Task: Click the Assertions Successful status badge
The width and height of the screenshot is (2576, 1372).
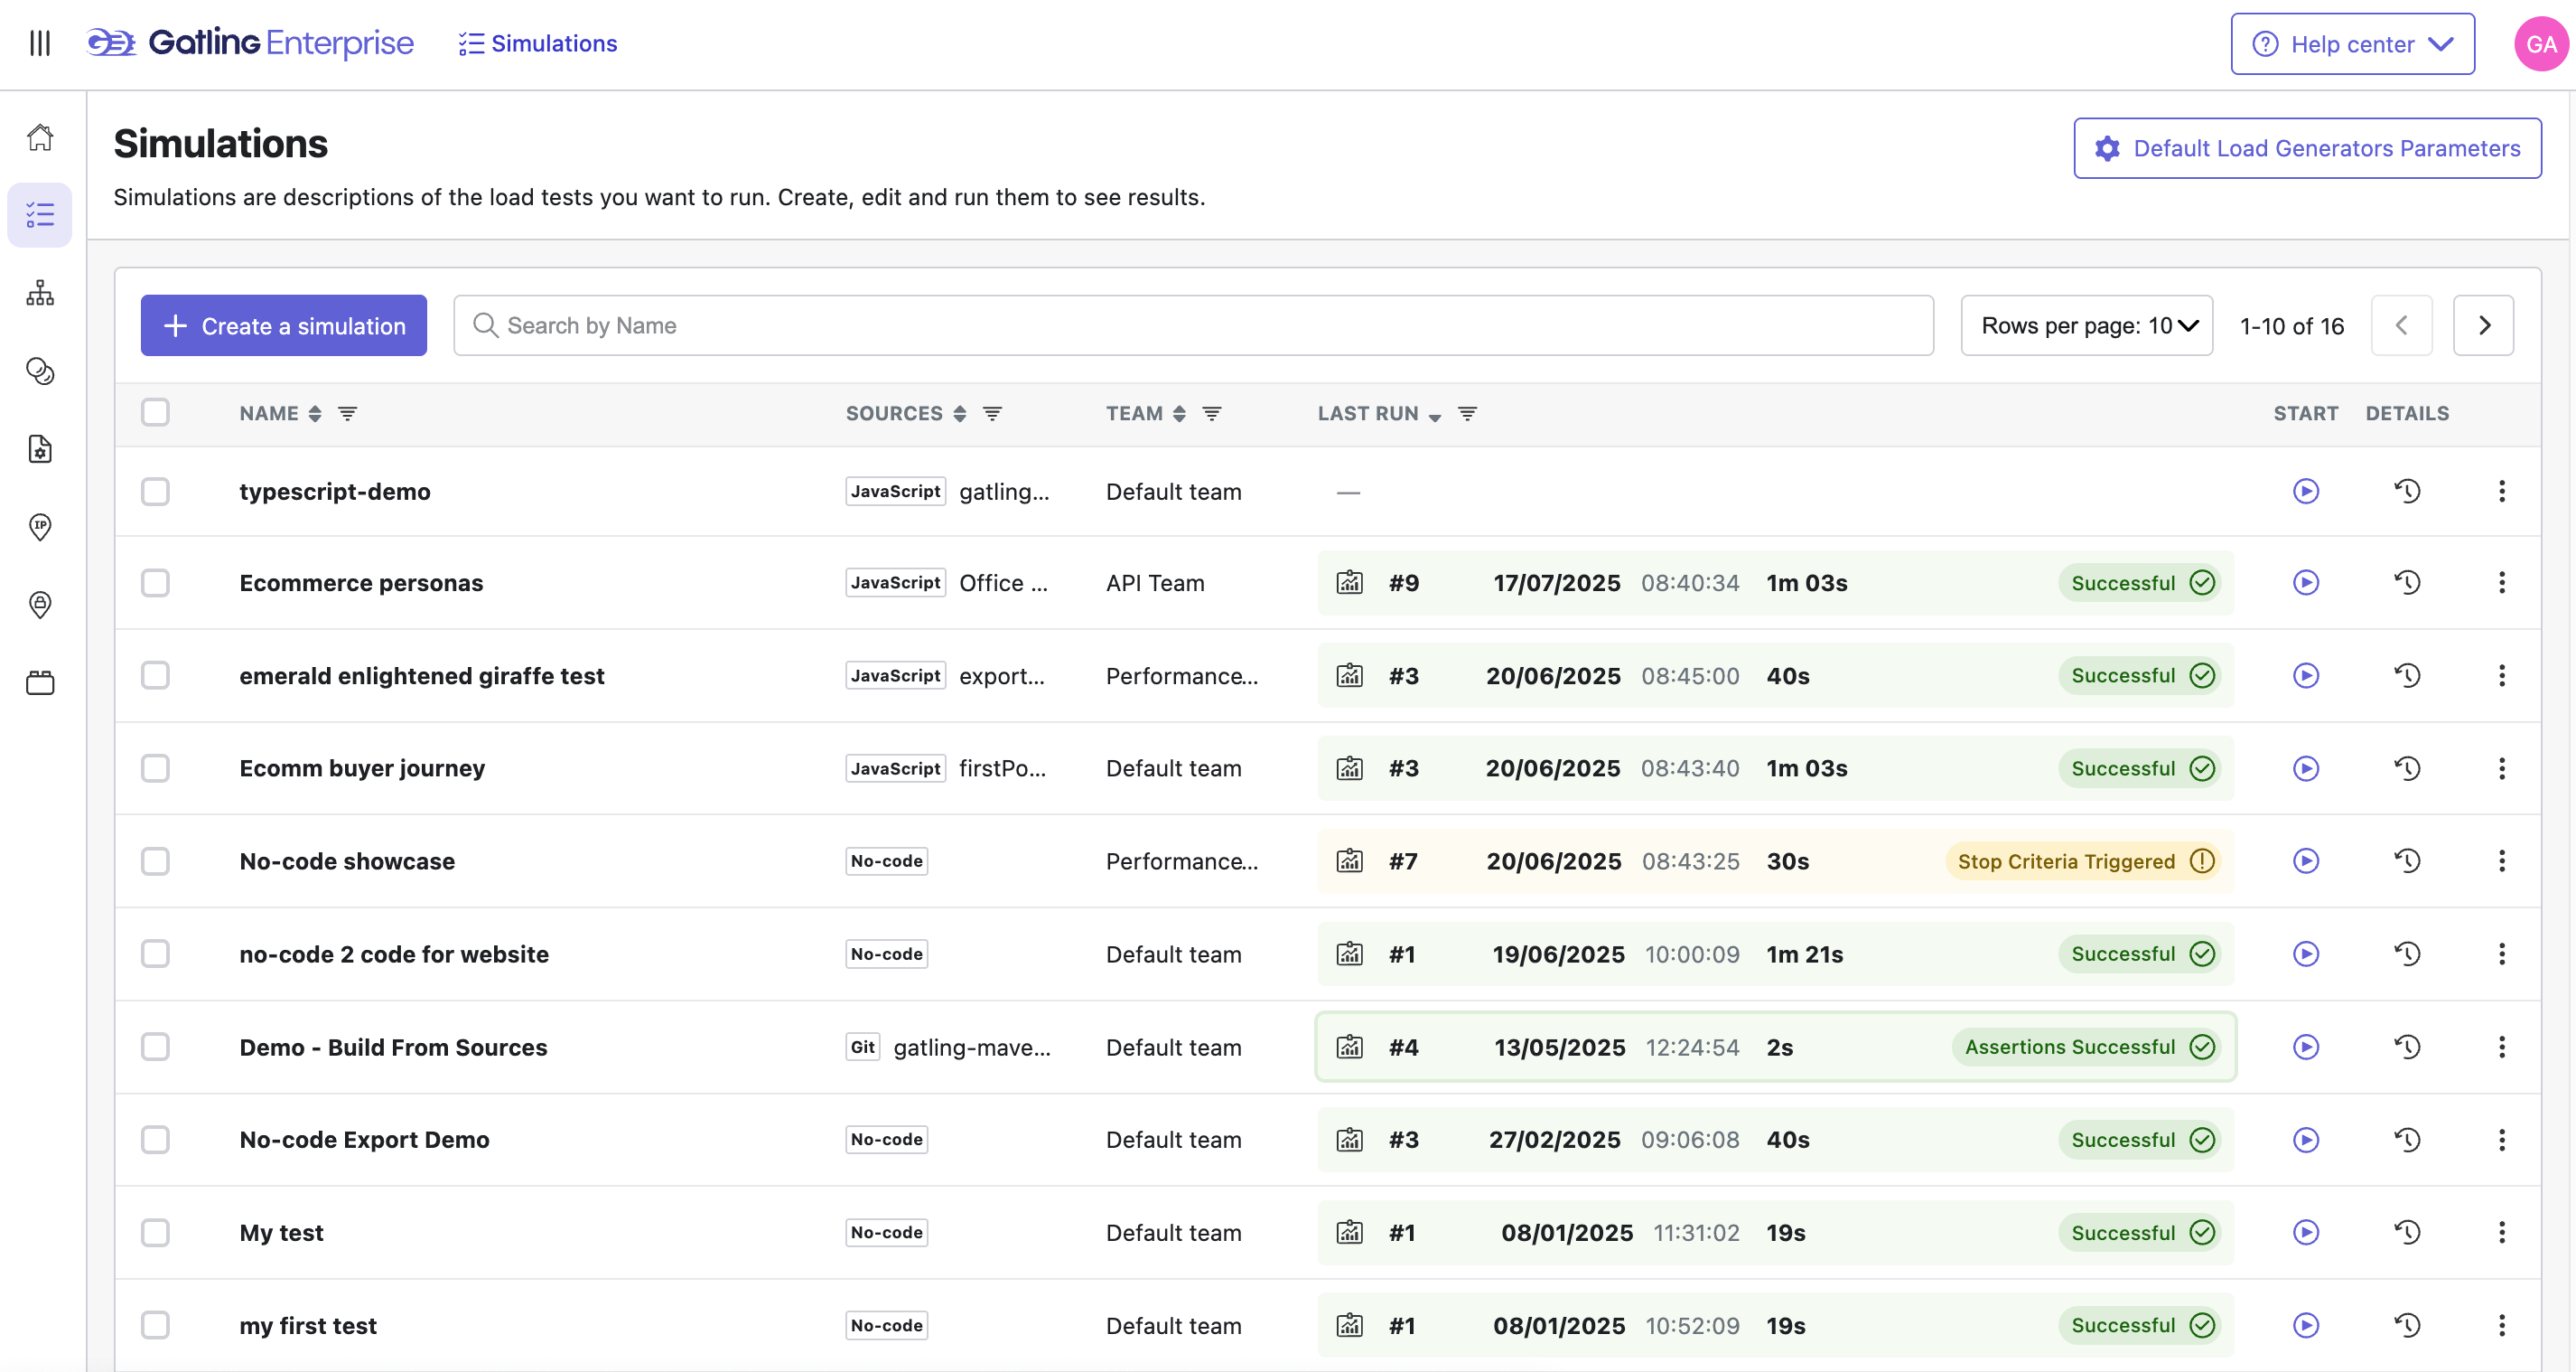Action: click(x=2087, y=1047)
